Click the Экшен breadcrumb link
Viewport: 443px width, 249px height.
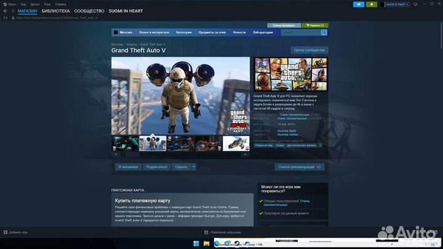click(132, 45)
